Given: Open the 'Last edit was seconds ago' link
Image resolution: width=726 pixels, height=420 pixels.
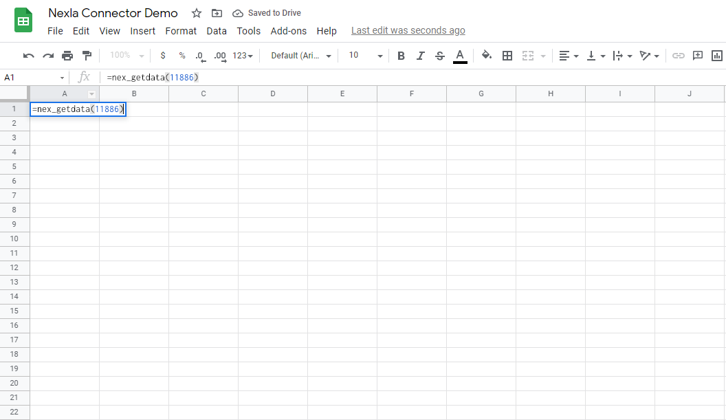Looking at the screenshot, I should coord(408,30).
